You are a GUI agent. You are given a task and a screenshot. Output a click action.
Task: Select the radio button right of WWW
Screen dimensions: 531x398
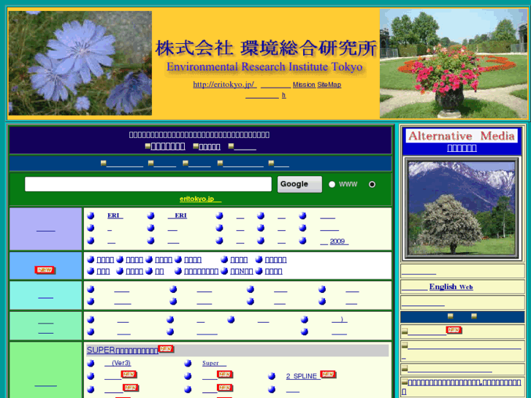[372, 184]
